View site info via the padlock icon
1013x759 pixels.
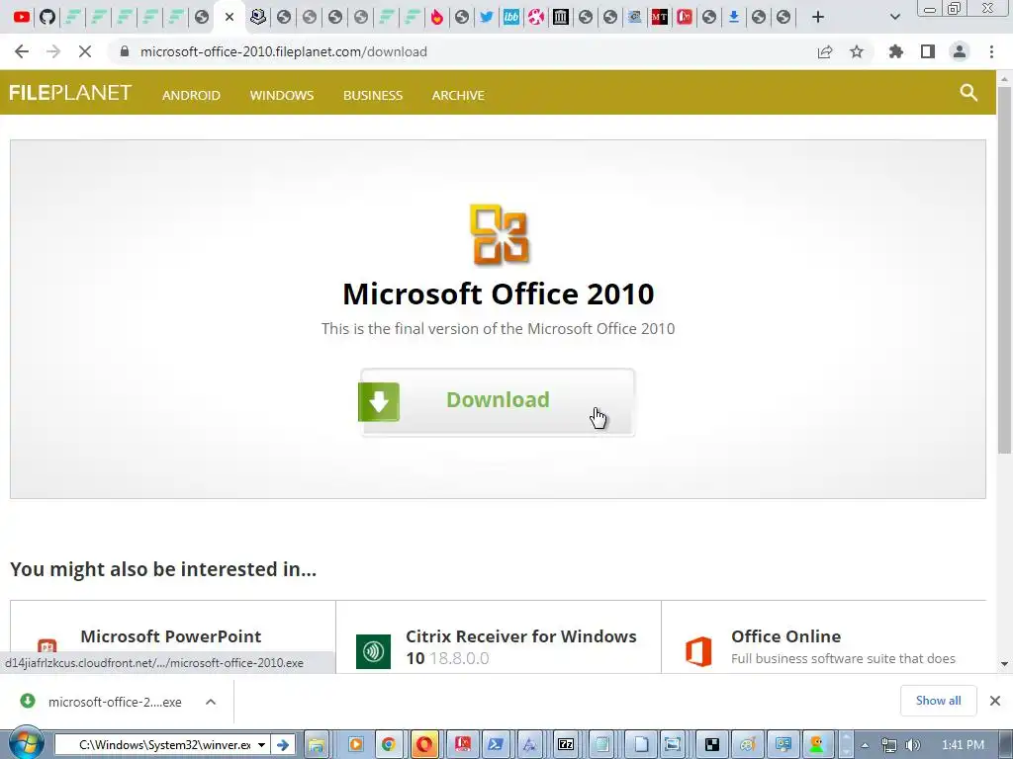(125, 51)
